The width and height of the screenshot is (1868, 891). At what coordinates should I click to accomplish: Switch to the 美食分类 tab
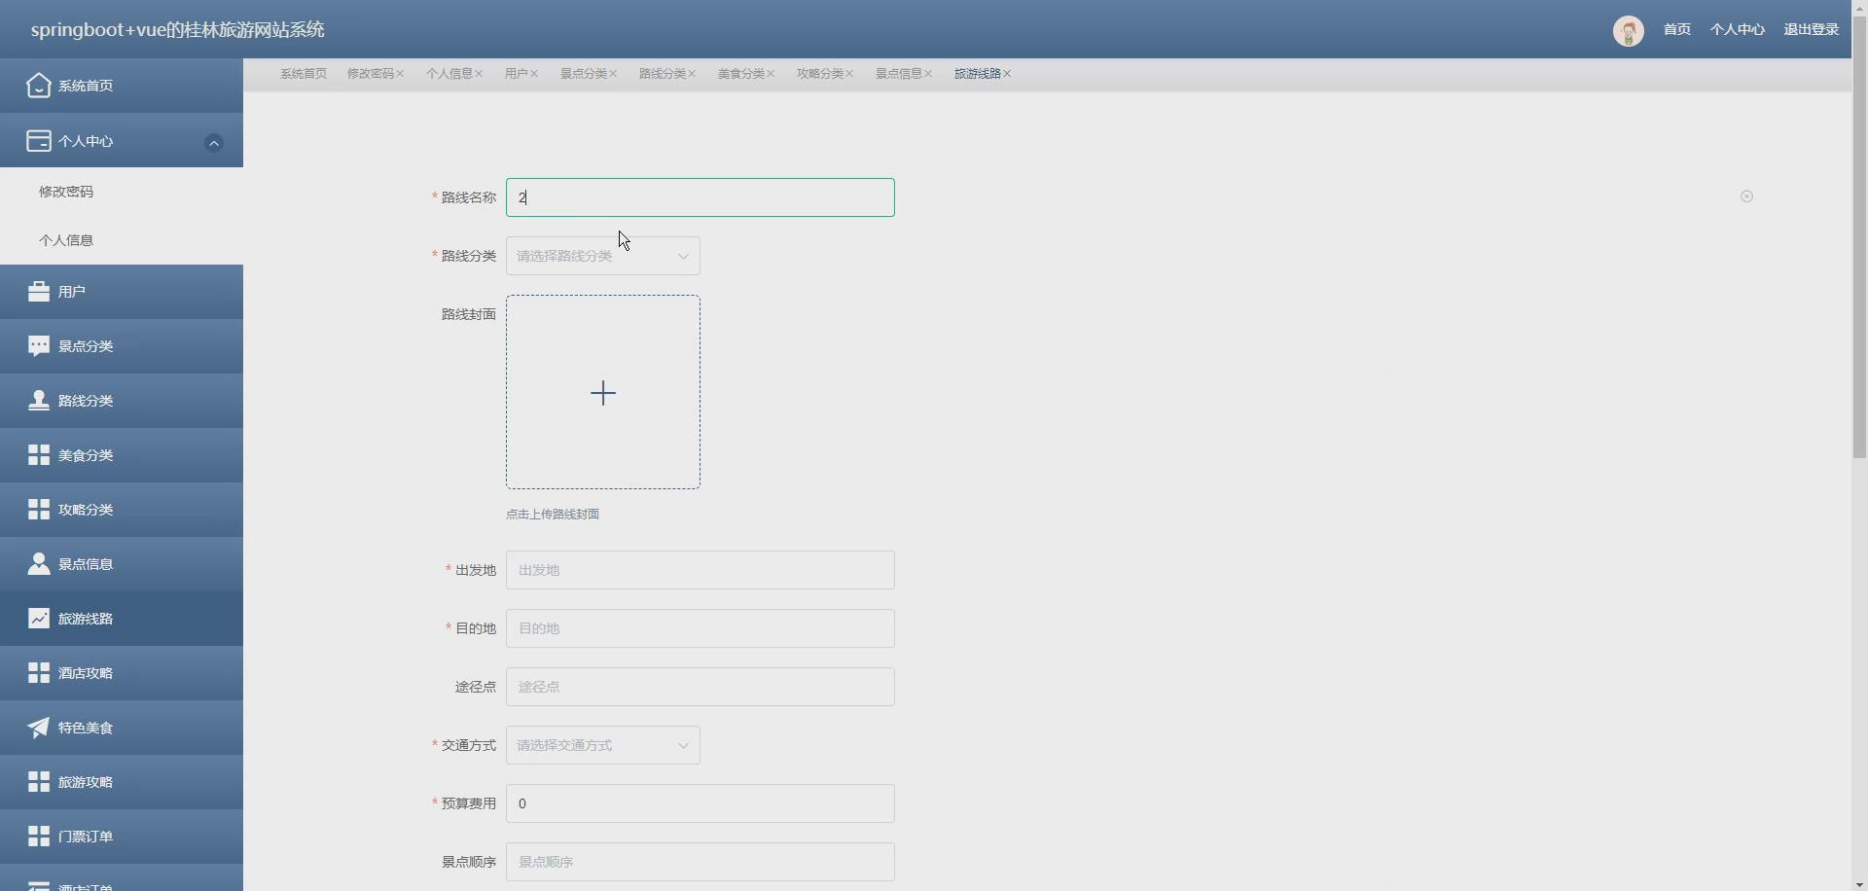pos(741,74)
